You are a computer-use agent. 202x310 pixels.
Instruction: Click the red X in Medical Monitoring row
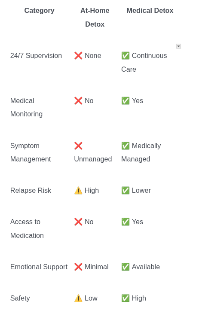click(78, 100)
